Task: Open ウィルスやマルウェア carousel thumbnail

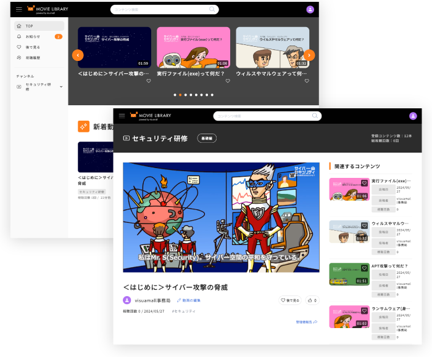Action: 273,47
